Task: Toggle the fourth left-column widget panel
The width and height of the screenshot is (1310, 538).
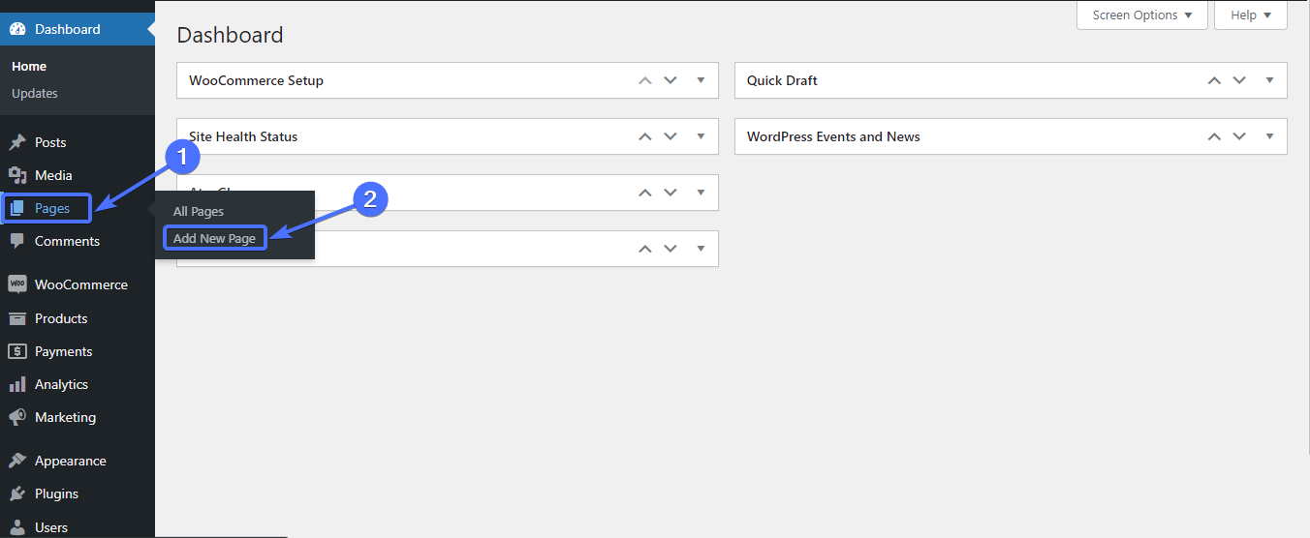Action: point(701,249)
